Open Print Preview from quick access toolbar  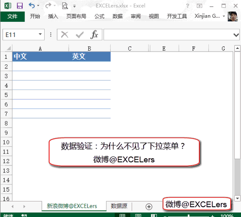[65, 6]
